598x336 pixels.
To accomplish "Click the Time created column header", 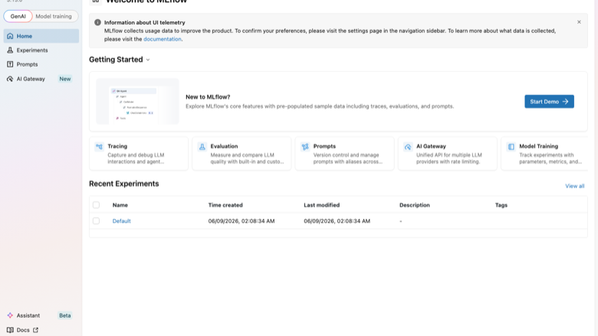I will (x=225, y=205).
